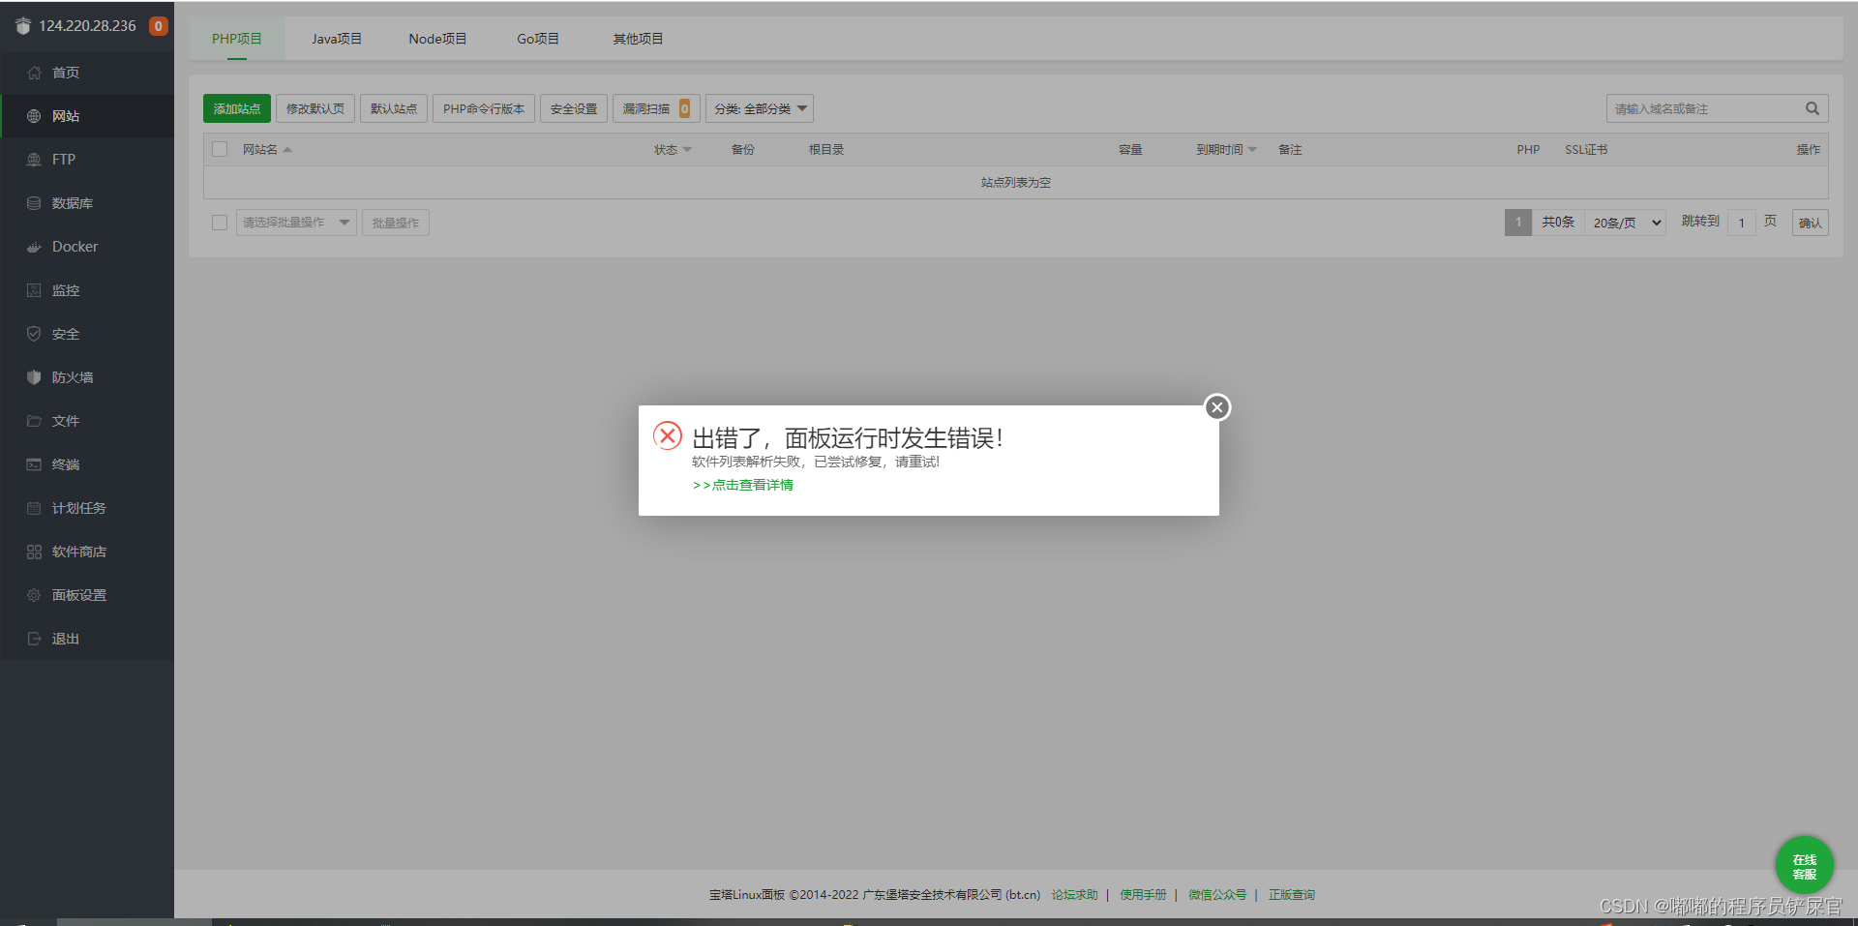Click the PHP命令行版本 button
The width and height of the screenshot is (1858, 926).
484,108
